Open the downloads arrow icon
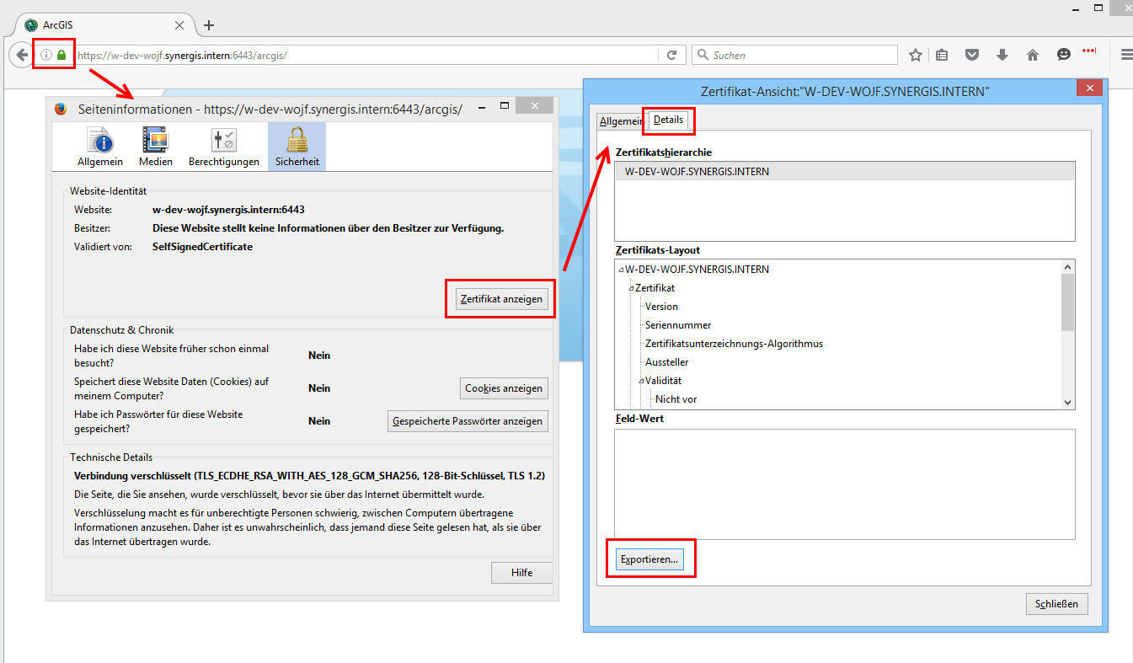Image resolution: width=1133 pixels, height=663 pixels. coord(1002,54)
